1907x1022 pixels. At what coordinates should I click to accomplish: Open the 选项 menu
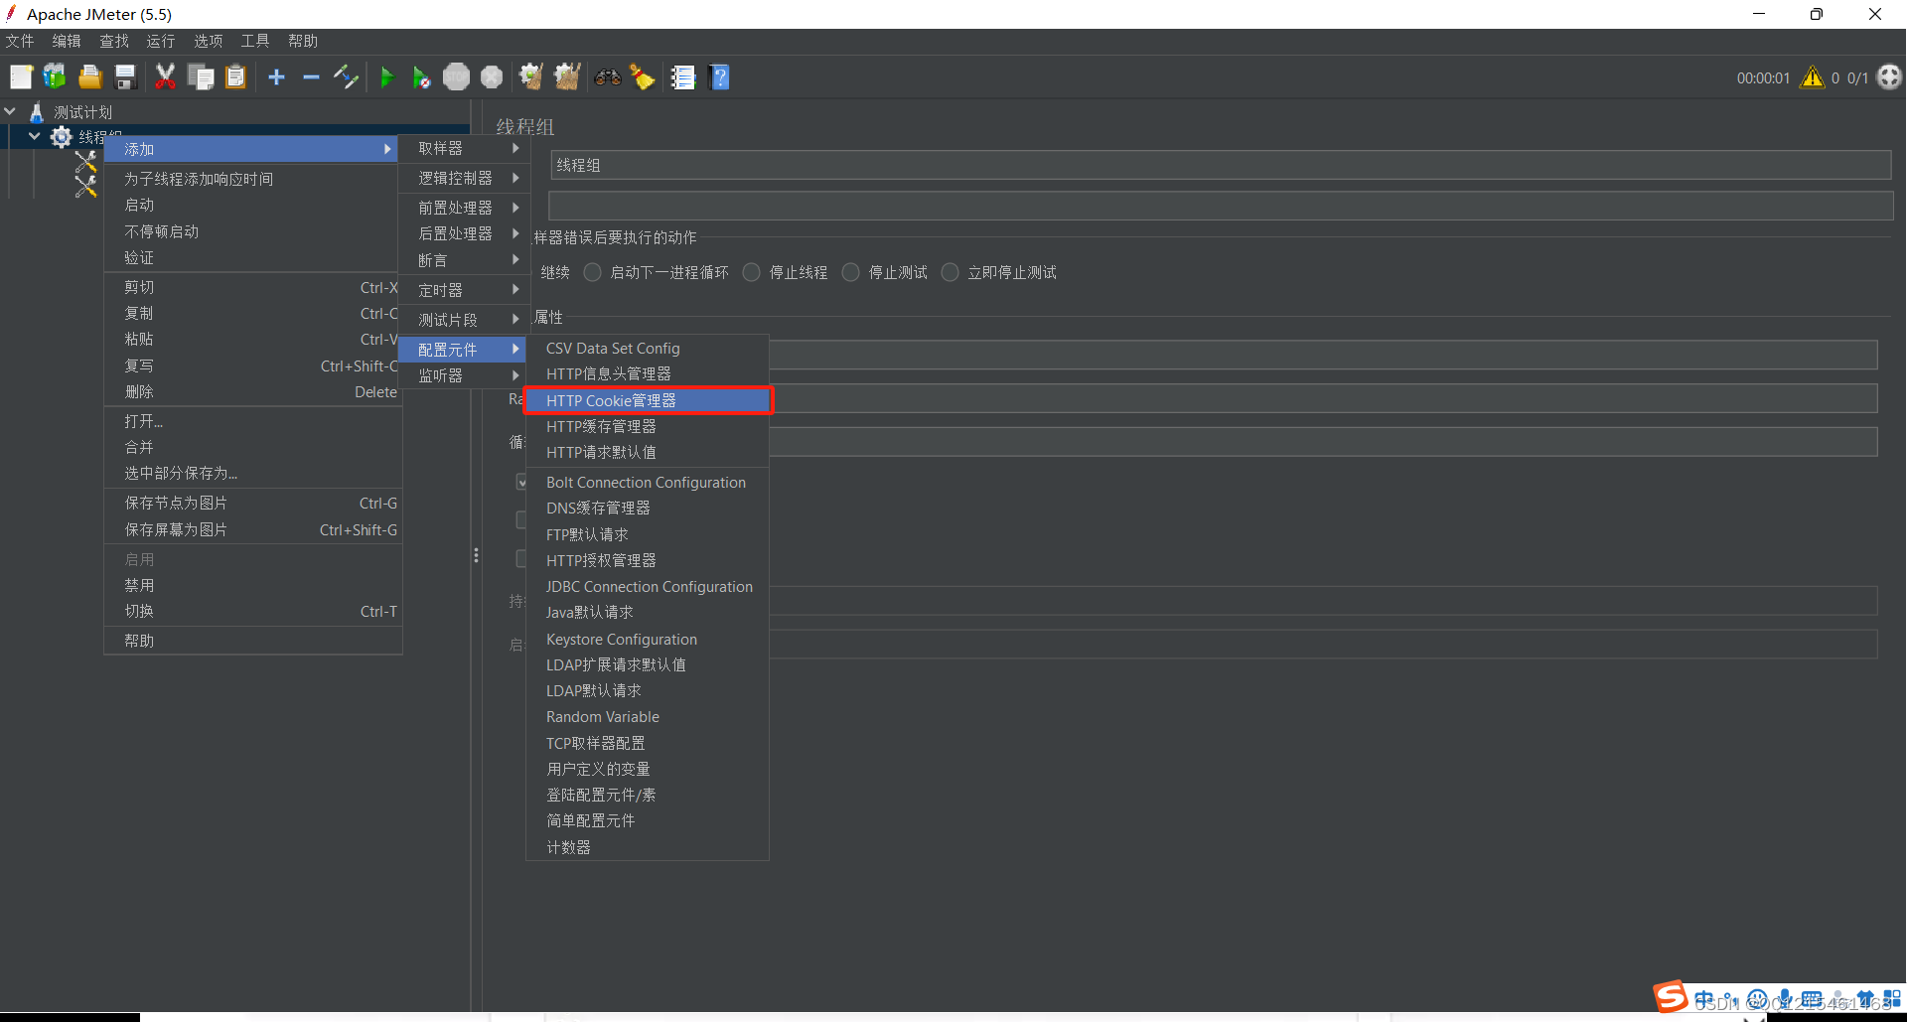click(209, 41)
